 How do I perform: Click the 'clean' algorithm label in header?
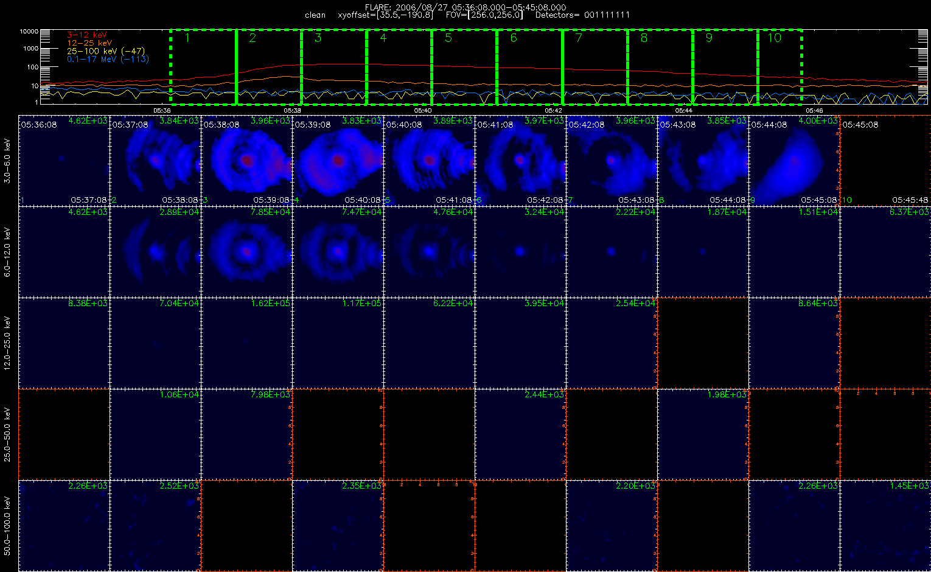[x=315, y=15]
